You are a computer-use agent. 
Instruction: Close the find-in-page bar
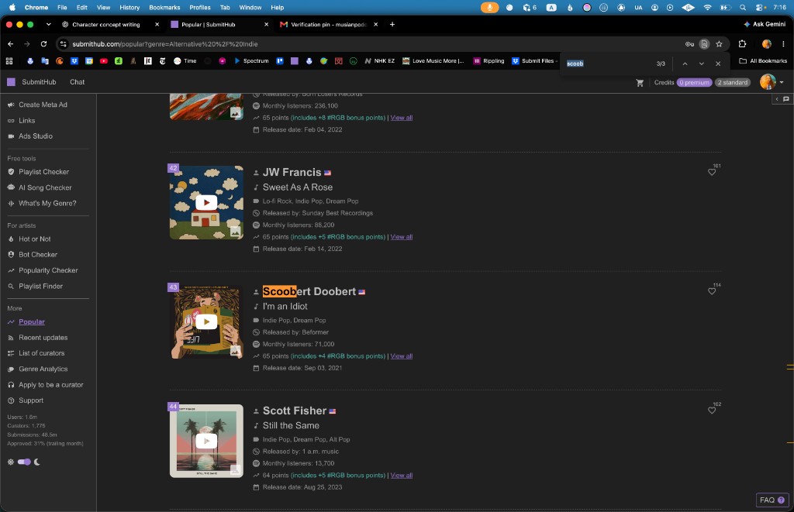click(x=718, y=64)
